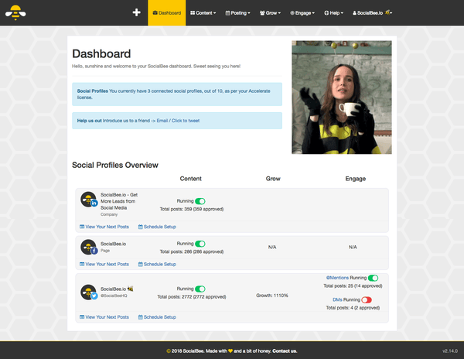464x359 pixels.
Task: Toggle the @Mentions Running switch
Action: coord(374,278)
